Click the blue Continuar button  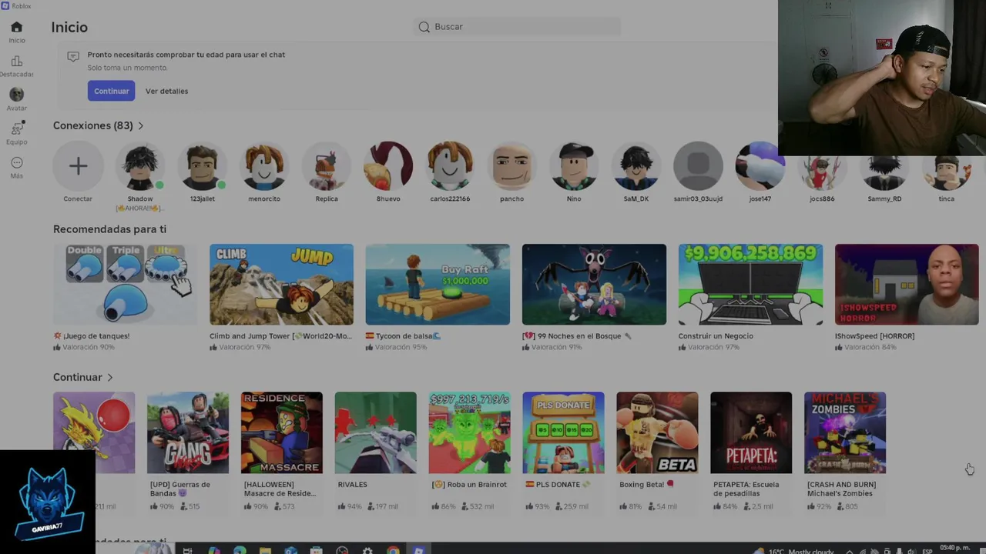coord(111,91)
